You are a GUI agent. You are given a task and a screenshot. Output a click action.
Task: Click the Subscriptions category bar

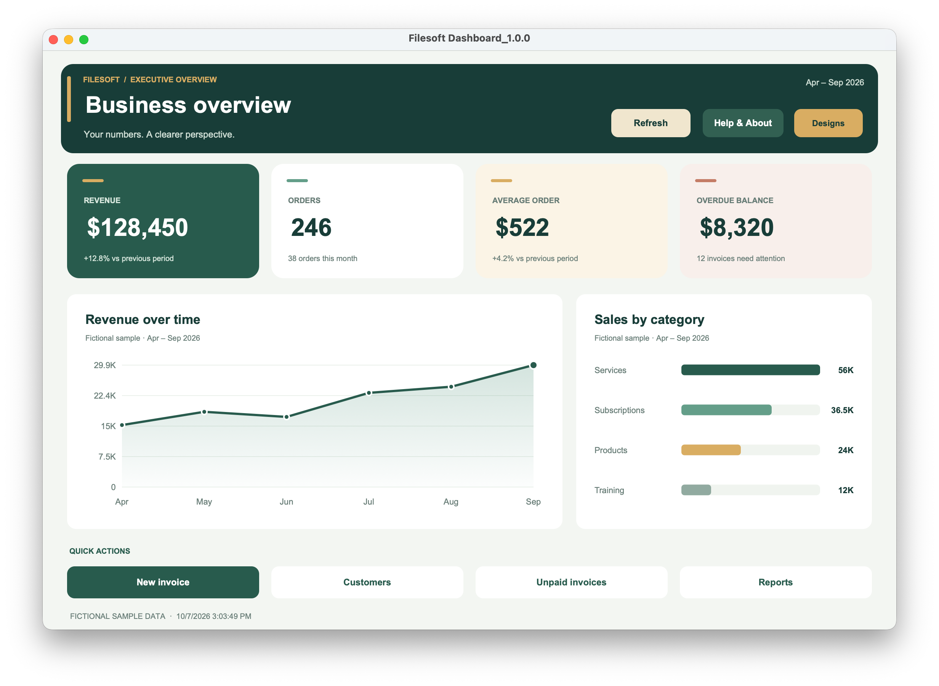(726, 410)
